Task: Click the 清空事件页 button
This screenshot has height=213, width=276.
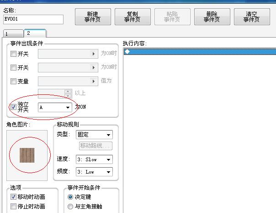Action: 252,17
